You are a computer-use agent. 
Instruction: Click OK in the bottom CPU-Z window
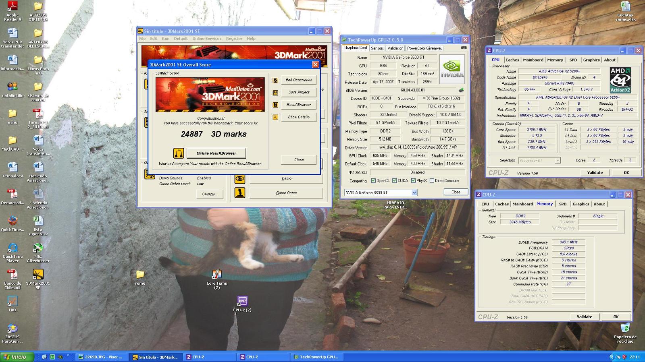pos(616,316)
